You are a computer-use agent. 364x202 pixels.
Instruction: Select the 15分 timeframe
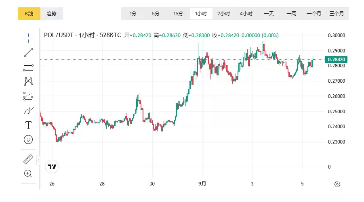point(178,14)
